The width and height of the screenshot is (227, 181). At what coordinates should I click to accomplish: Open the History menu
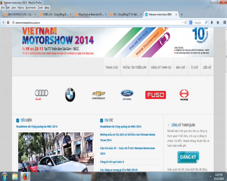point(21,8)
